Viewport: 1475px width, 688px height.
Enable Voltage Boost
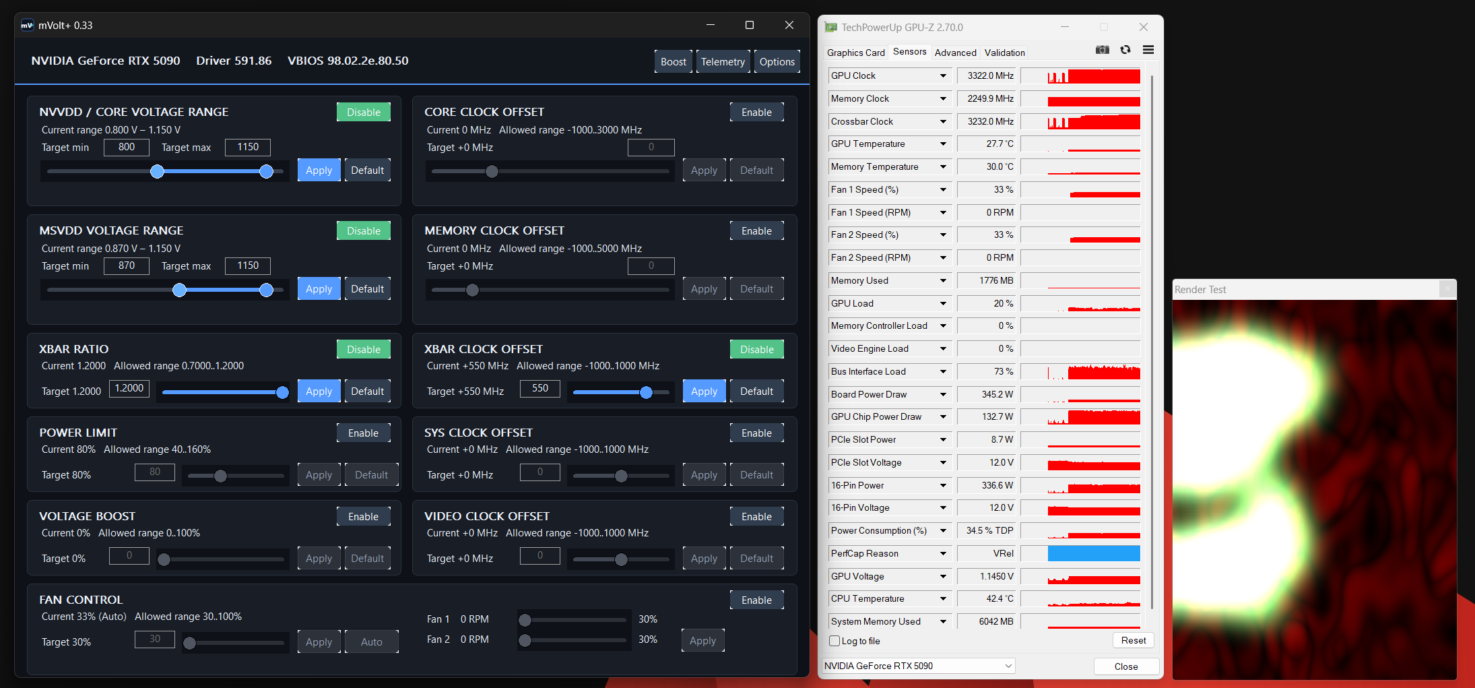tap(364, 517)
